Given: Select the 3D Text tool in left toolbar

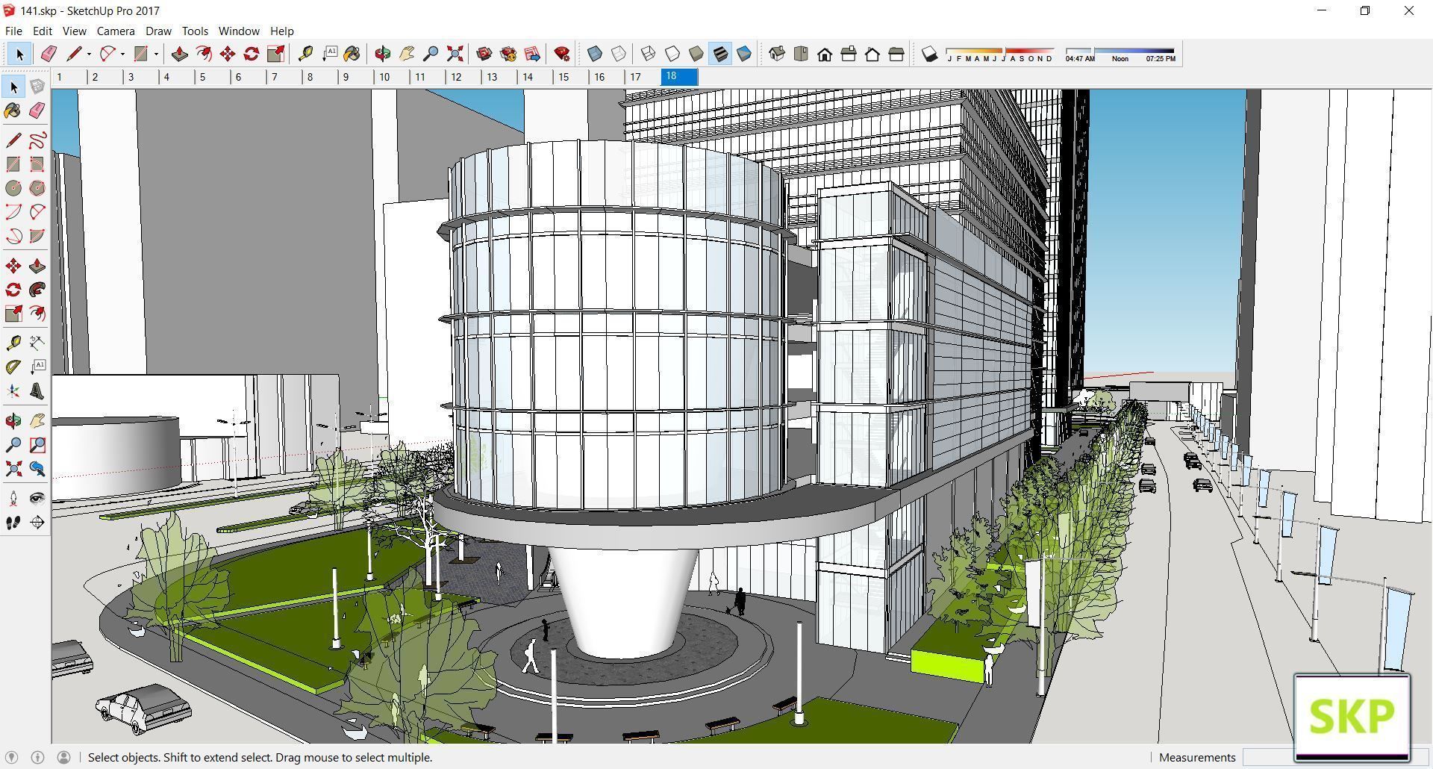Looking at the screenshot, I should [x=37, y=391].
